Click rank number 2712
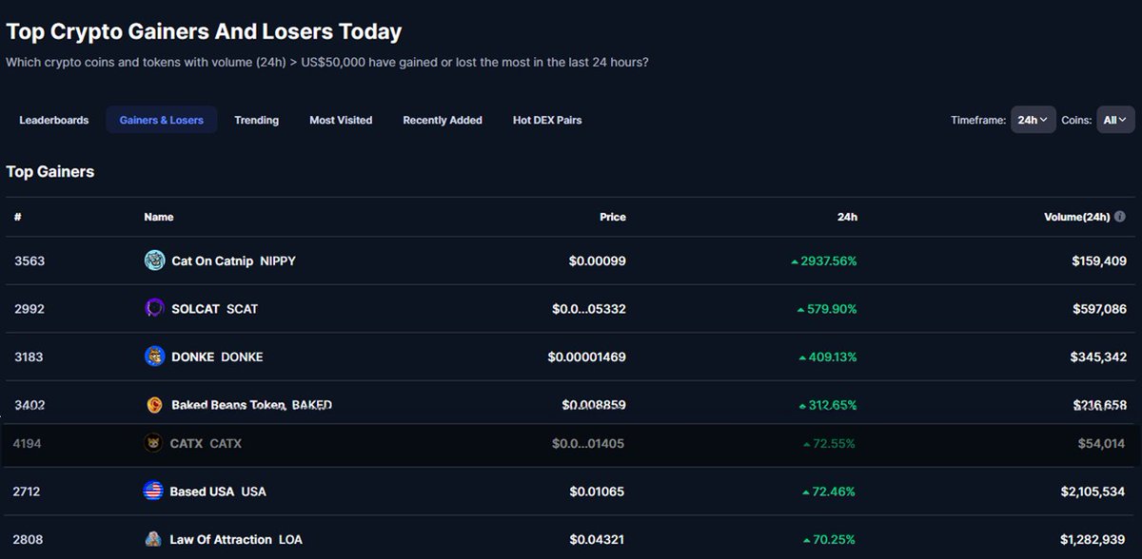1142x559 pixels. (27, 492)
